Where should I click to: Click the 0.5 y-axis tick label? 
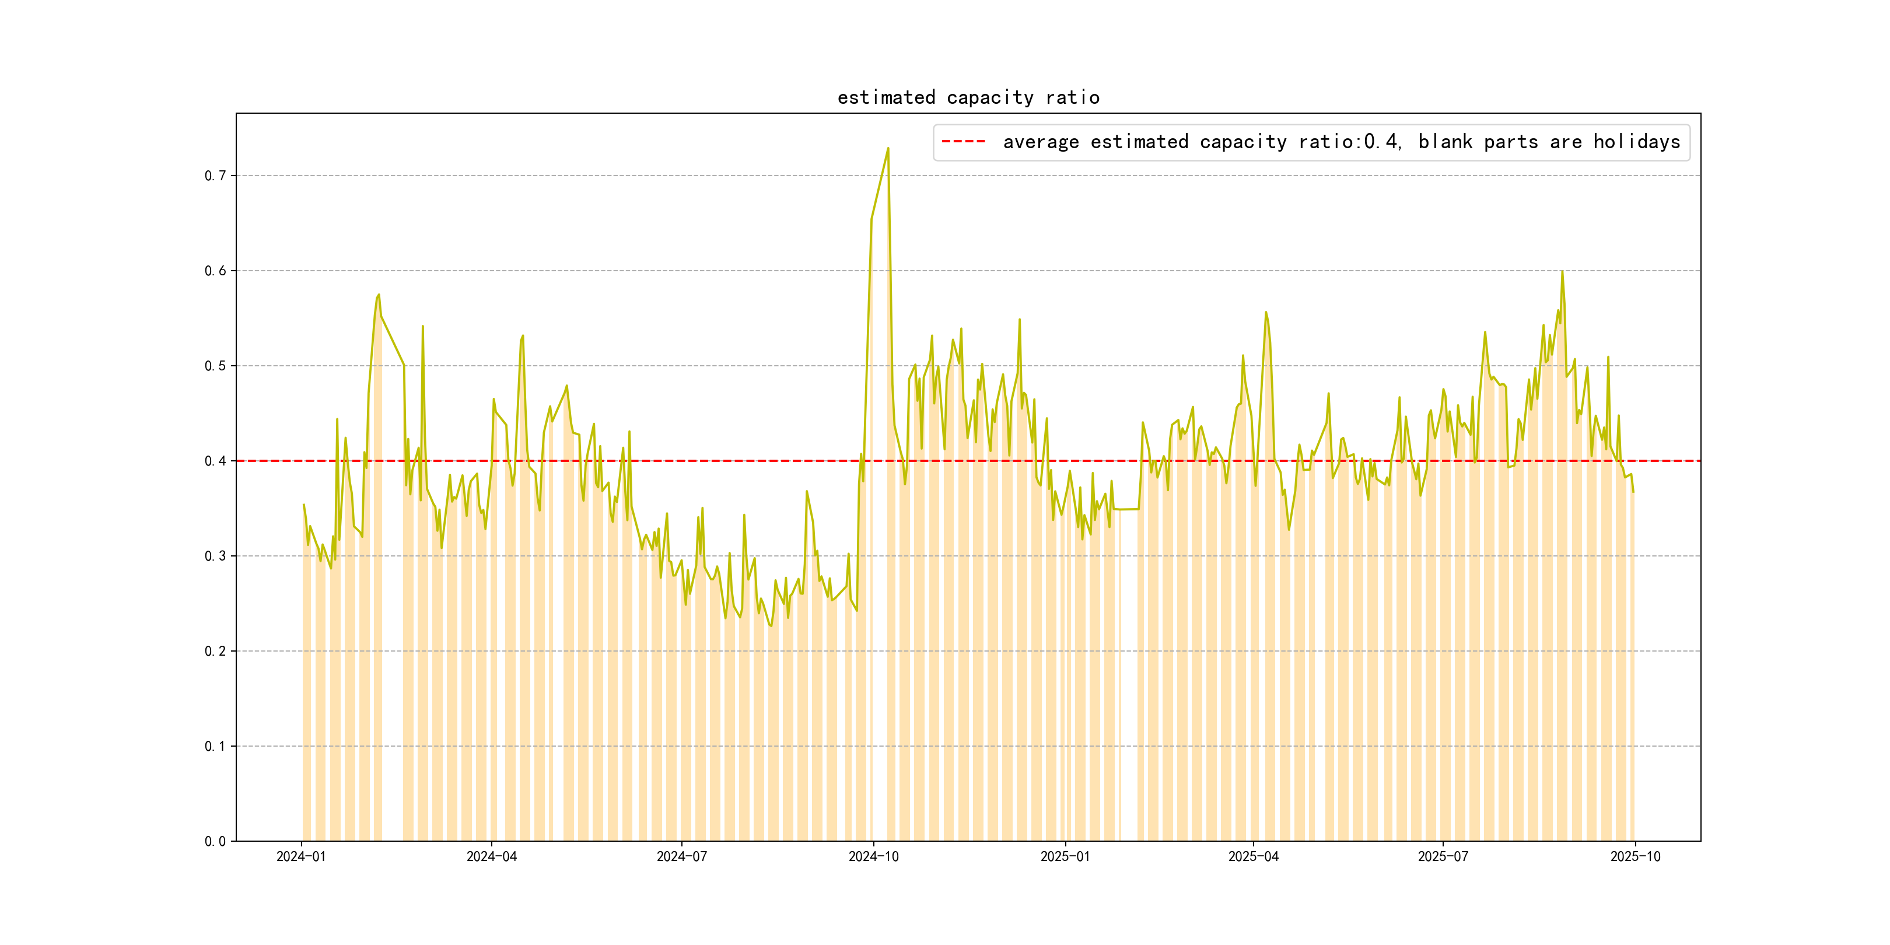[215, 366]
